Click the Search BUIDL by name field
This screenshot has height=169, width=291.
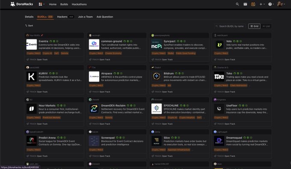tap(230, 26)
